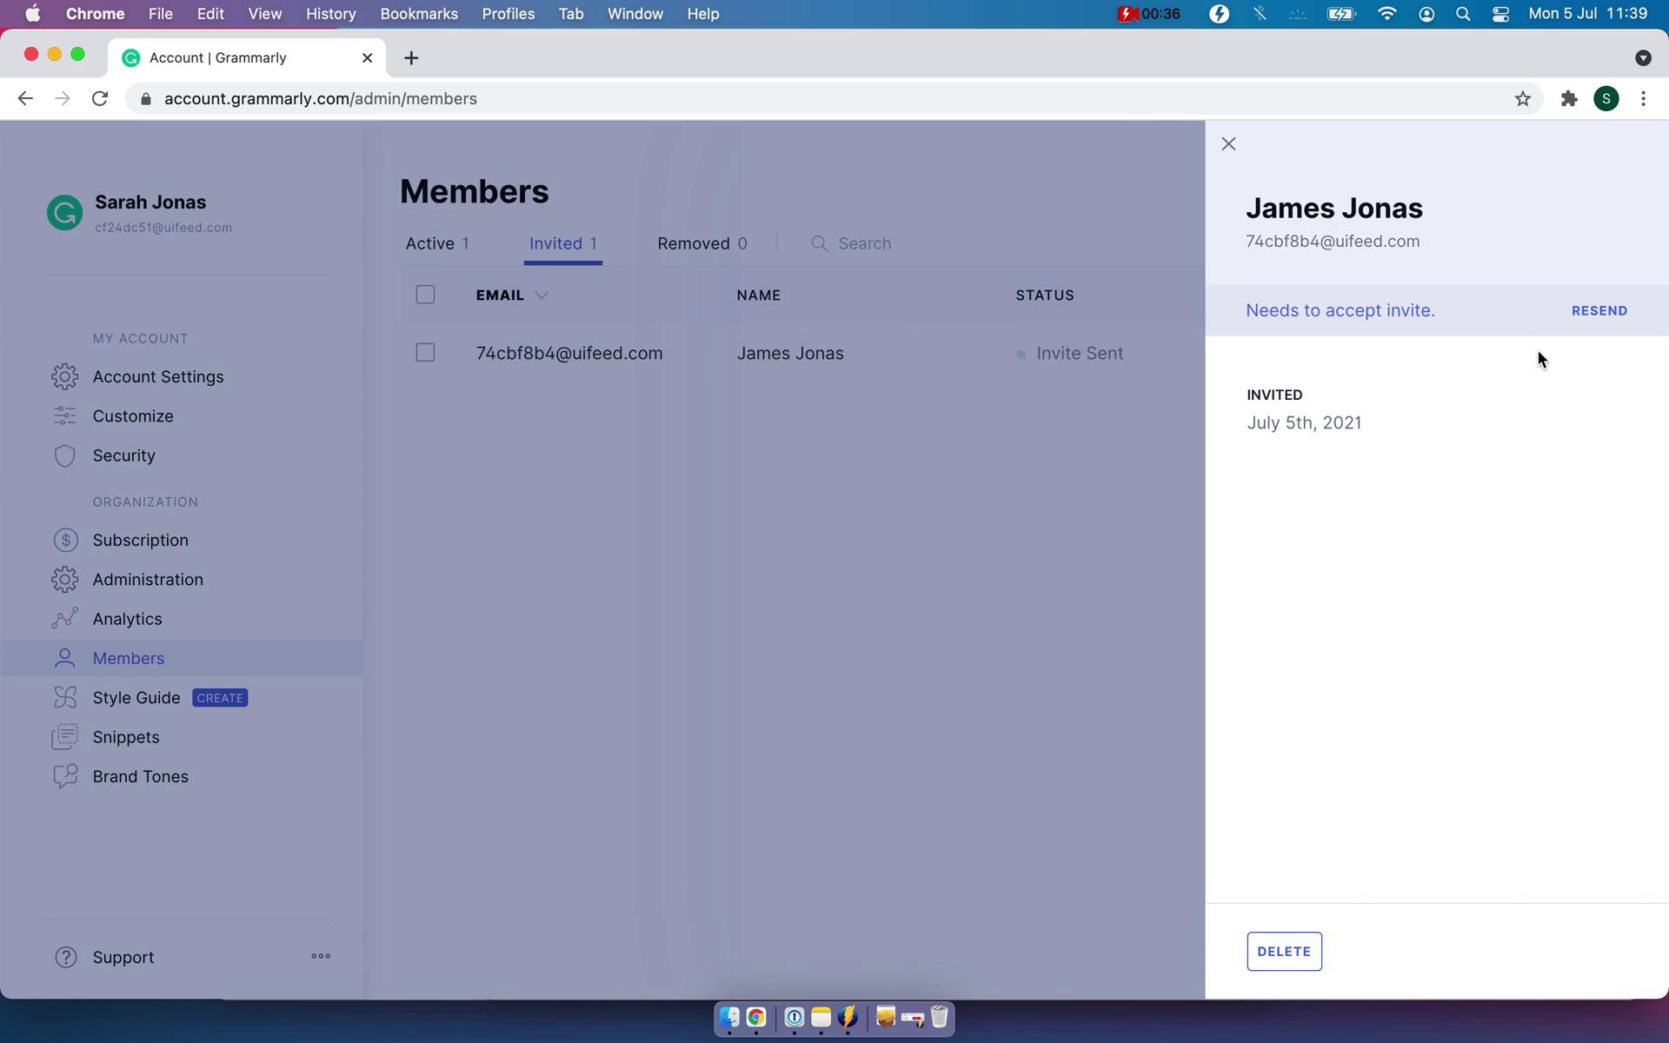The width and height of the screenshot is (1669, 1043).
Task: Click the Apple menu icon
Action: (x=33, y=14)
